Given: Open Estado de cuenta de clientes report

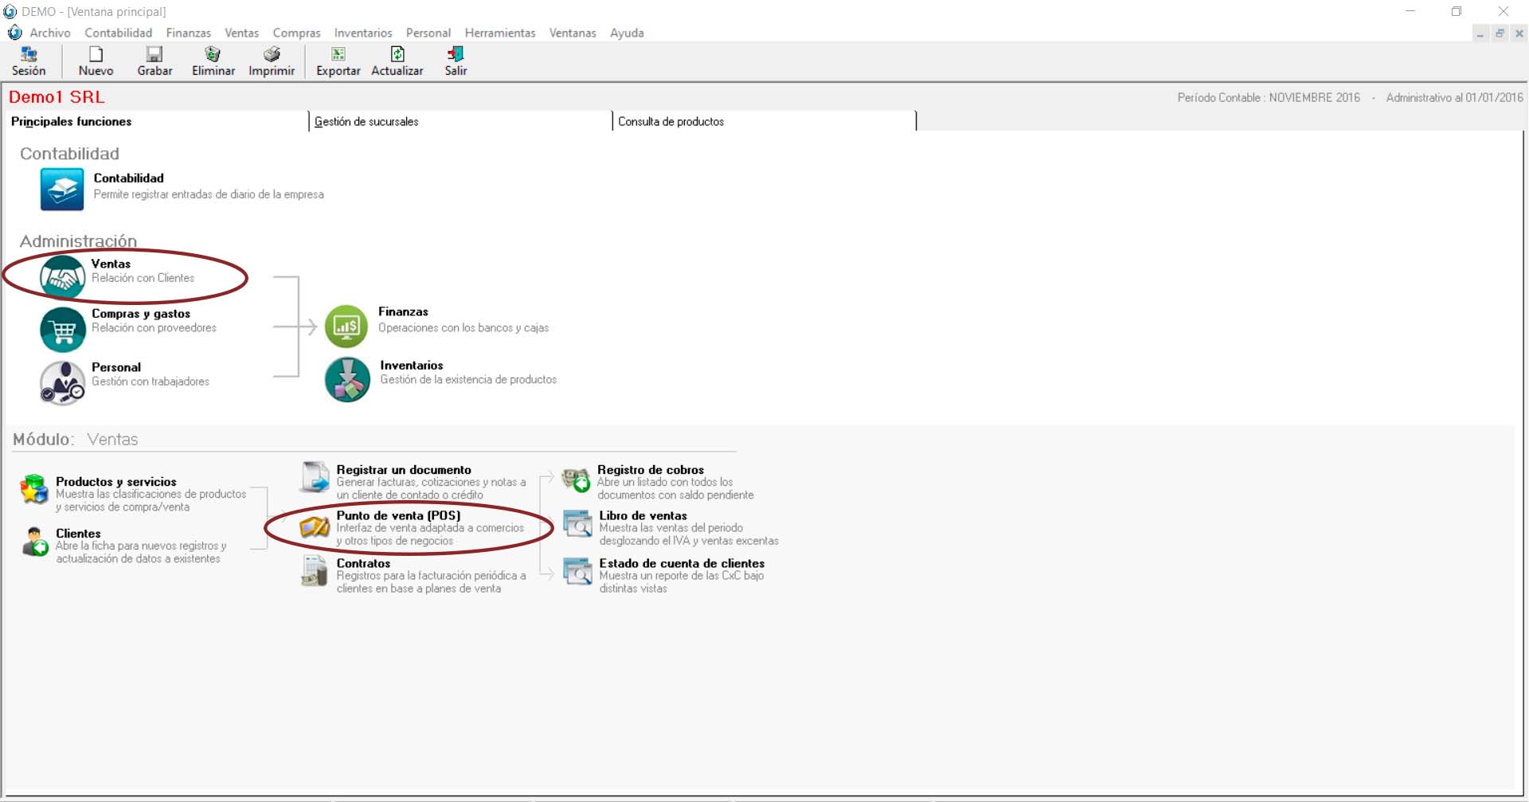Looking at the screenshot, I should [681, 563].
